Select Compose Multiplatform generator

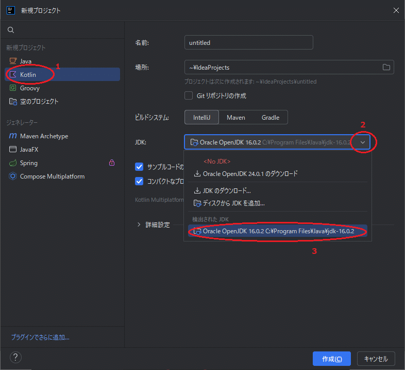(62, 176)
